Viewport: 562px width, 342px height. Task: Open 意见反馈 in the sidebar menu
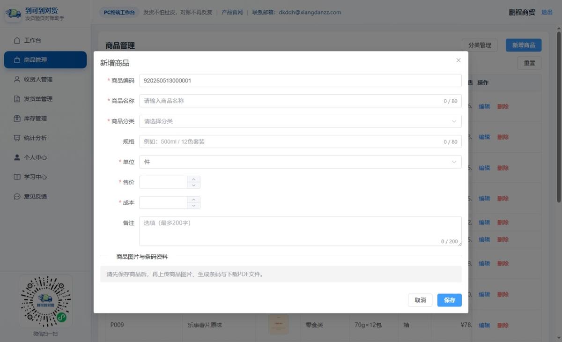click(45, 196)
